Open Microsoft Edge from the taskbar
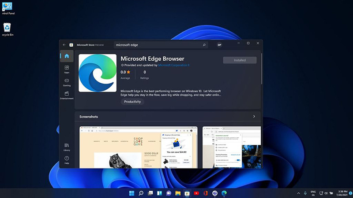 (x=224, y=193)
